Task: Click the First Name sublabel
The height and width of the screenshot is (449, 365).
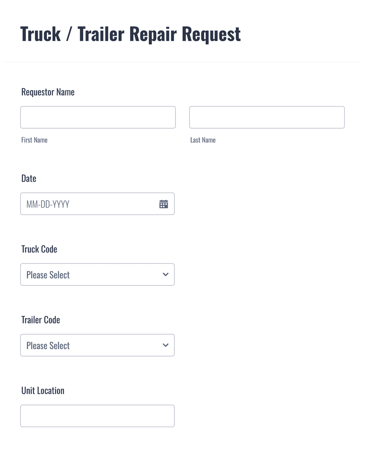Action: tap(34, 140)
